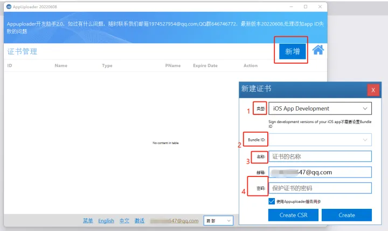The width and height of the screenshot is (388, 231).
Task: Toggle the 使用Appuploader服务同步 checkbox
Action: (x=272, y=201)
